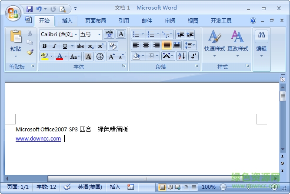Viewport: 290px width, 194px height.
Task: Click the vertical scrollbar thumb
Action: coord(283,96)
